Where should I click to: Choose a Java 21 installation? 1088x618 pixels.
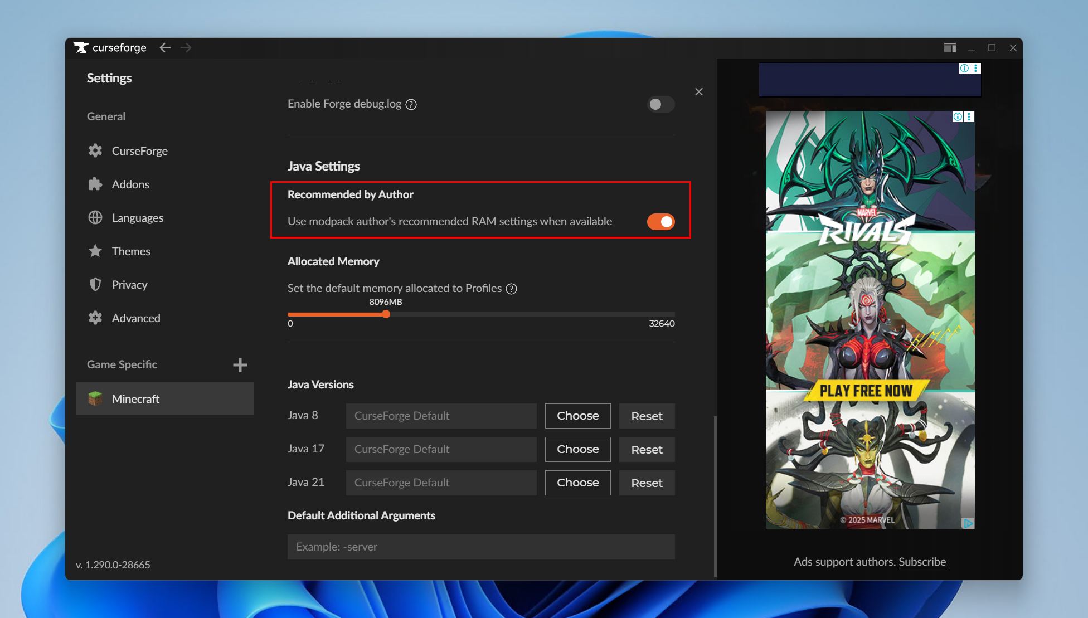[x=578, y=483]
